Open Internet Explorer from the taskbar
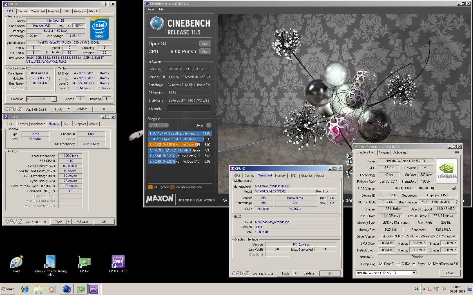 click(25, 289)
